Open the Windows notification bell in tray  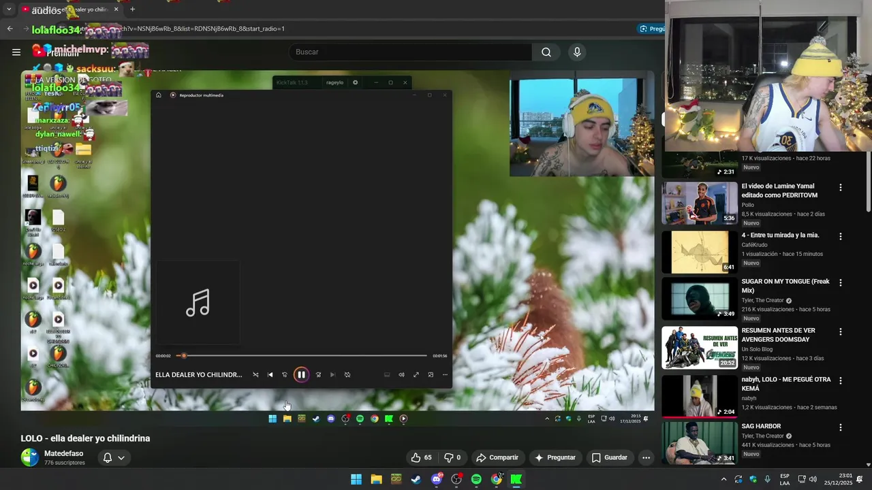click(860, 479)
